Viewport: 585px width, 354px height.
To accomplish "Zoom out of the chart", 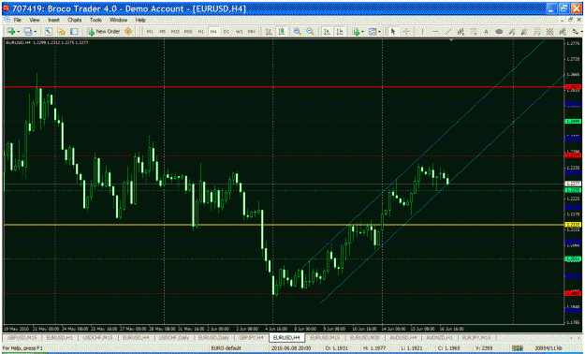I will [x=311, y=32].
